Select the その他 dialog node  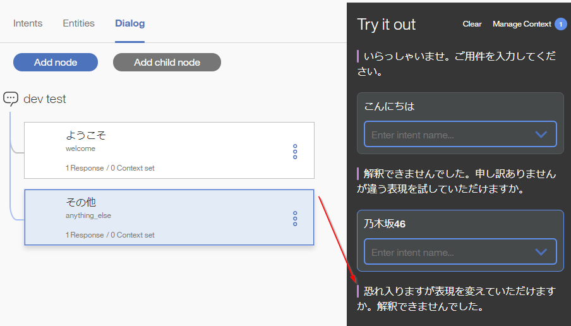[169, 217]
